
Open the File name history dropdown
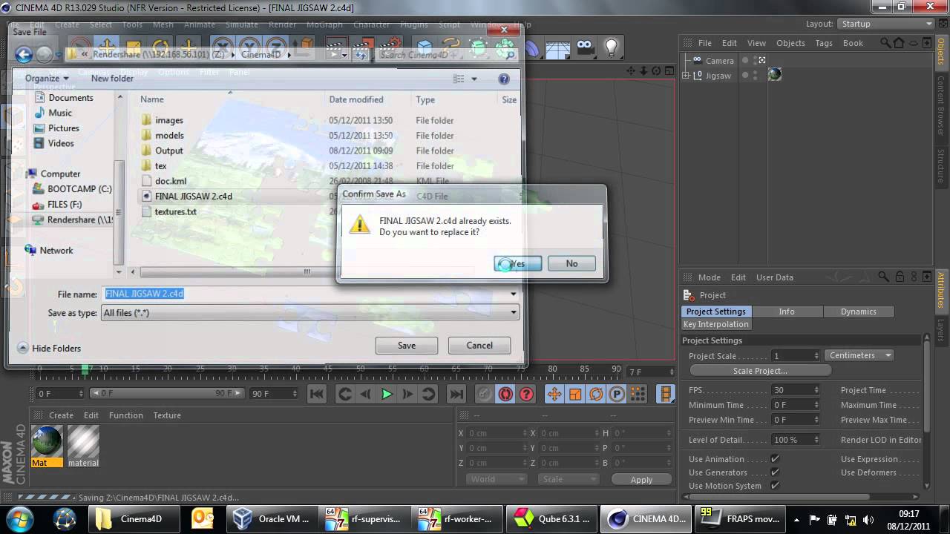513,294
